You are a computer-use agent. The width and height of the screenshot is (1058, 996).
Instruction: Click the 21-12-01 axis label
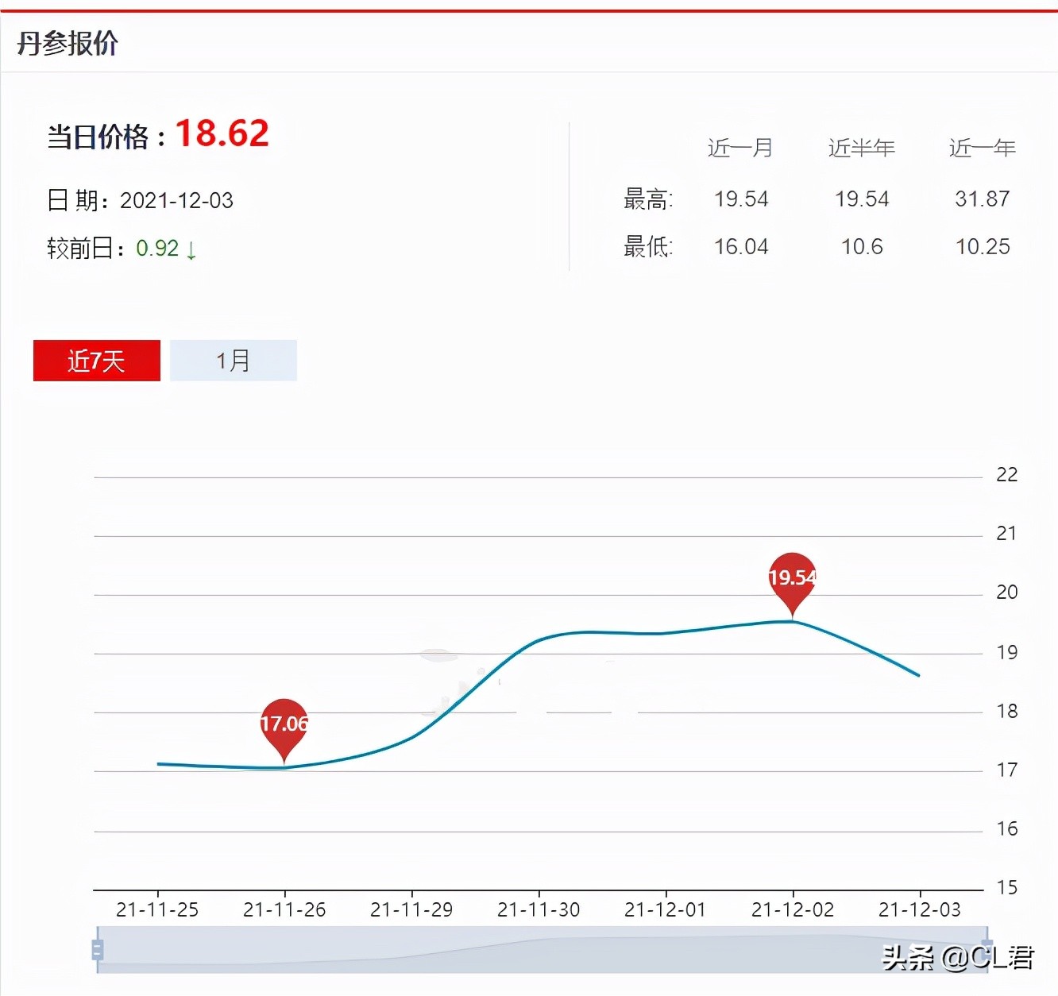tap(666, 909)
